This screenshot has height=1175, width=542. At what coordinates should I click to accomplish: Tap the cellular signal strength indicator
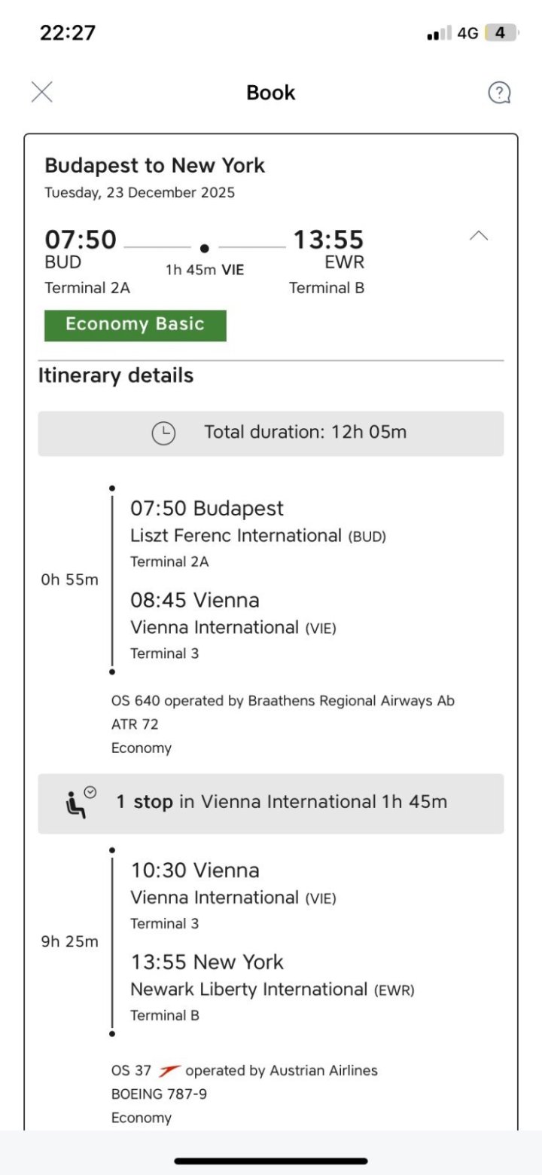[x=439, y=33]
